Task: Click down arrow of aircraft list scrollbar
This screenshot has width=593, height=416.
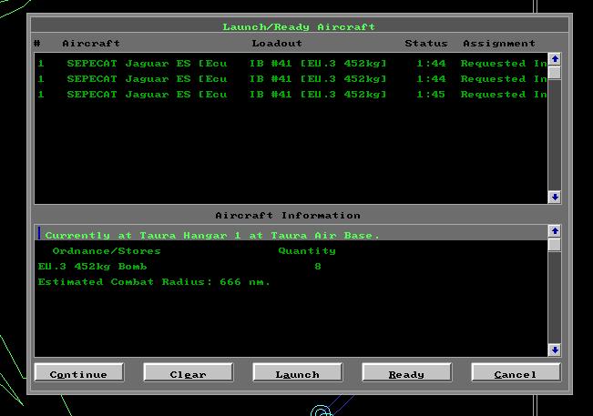Action: pos(555,197)
